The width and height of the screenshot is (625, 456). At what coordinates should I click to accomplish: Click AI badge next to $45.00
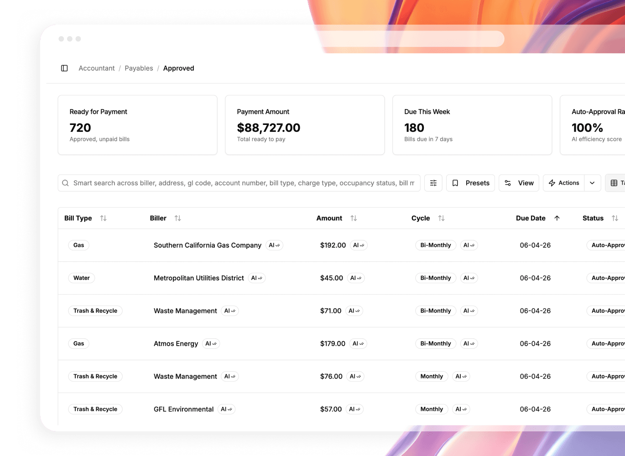[356, 278]
